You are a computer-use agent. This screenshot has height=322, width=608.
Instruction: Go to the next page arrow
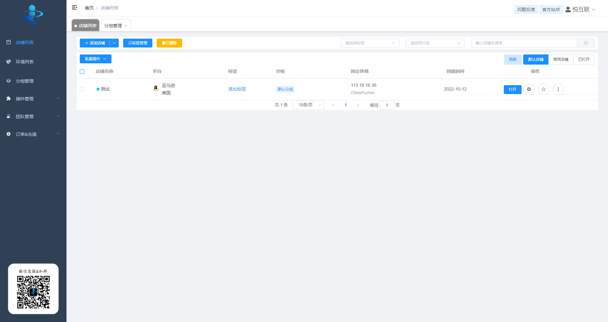coord(358,105)
